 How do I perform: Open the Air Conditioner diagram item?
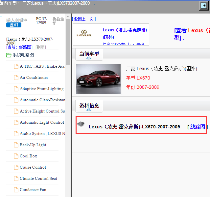(34, 78)
